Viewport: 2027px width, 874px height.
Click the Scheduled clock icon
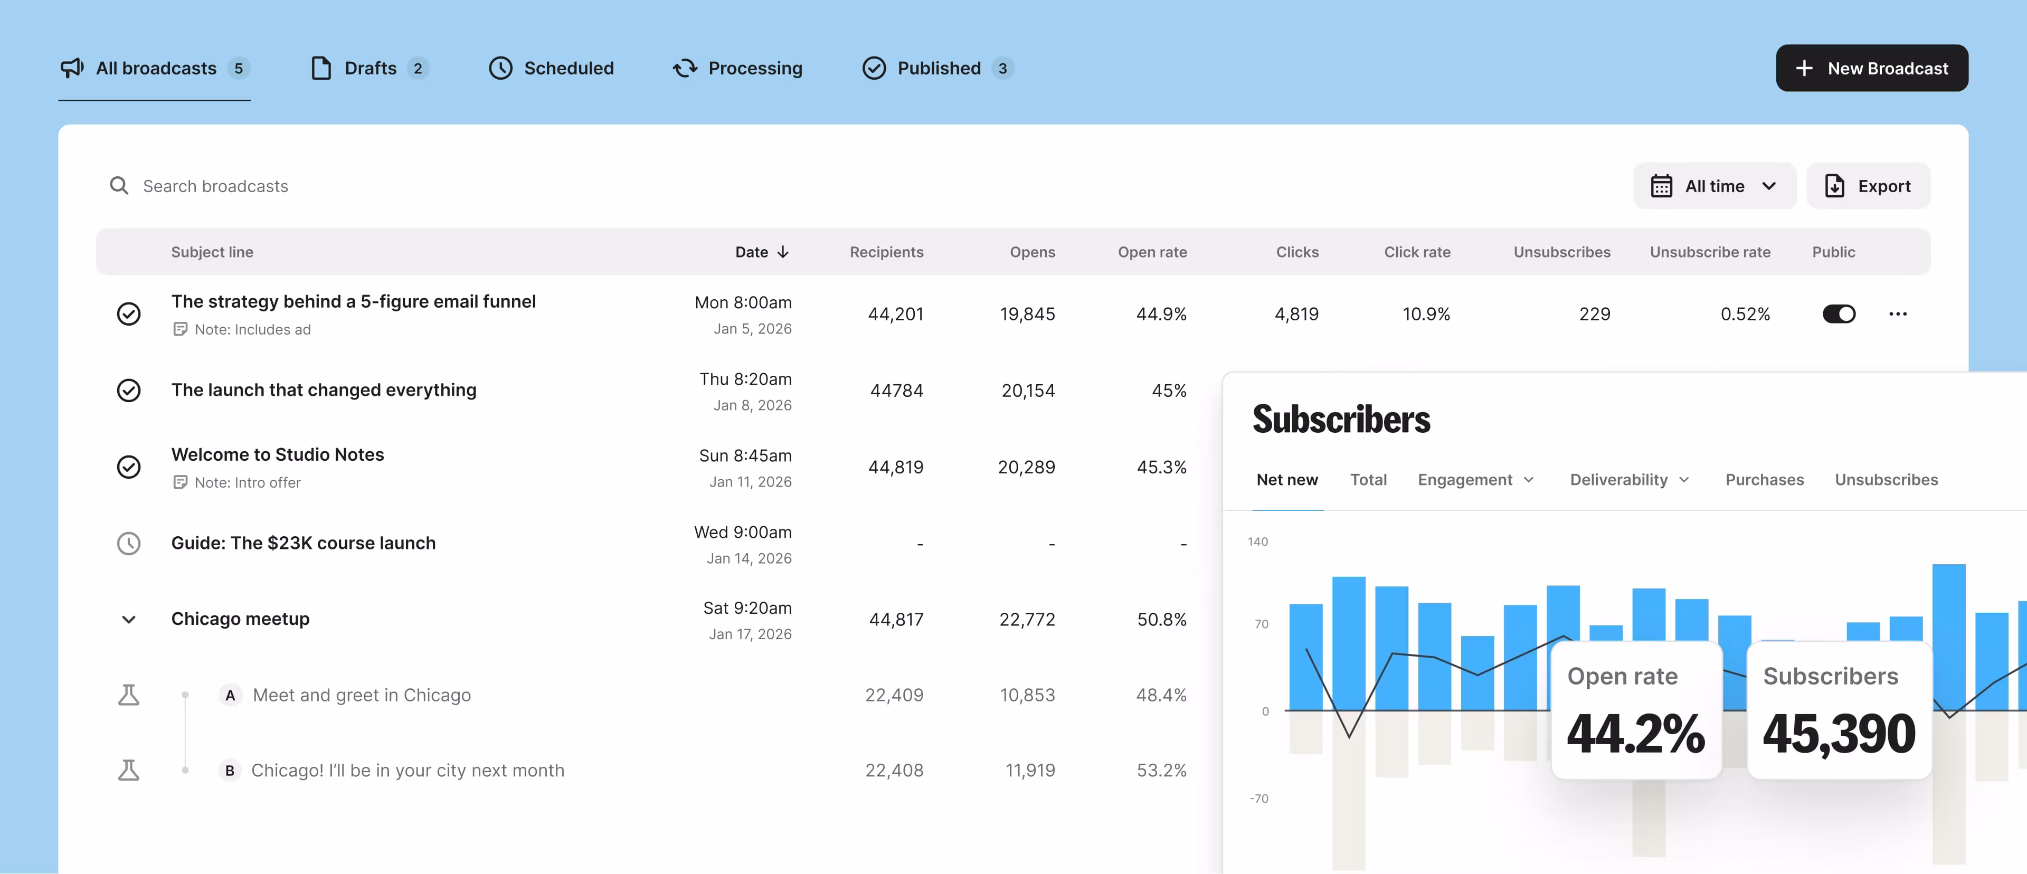tap(500, 69)
